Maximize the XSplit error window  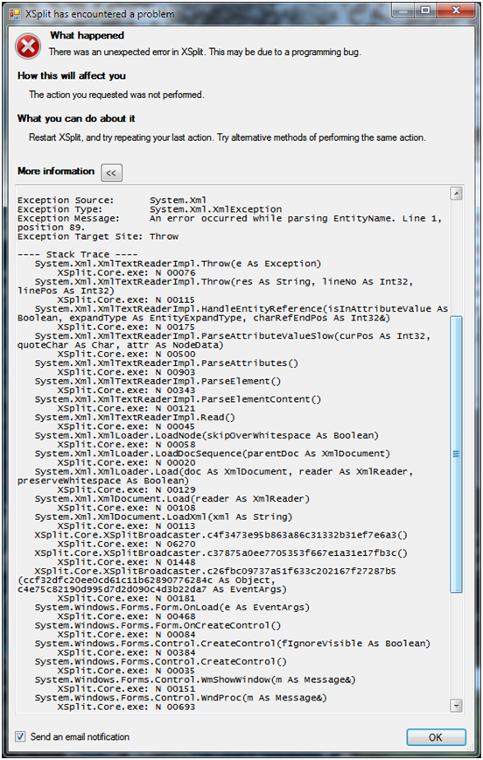pos(426,11)
